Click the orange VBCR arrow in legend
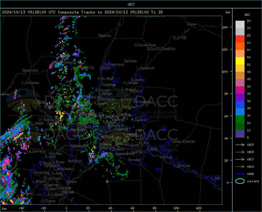This screenshot has width=262, height=212. tap(240, 152)
